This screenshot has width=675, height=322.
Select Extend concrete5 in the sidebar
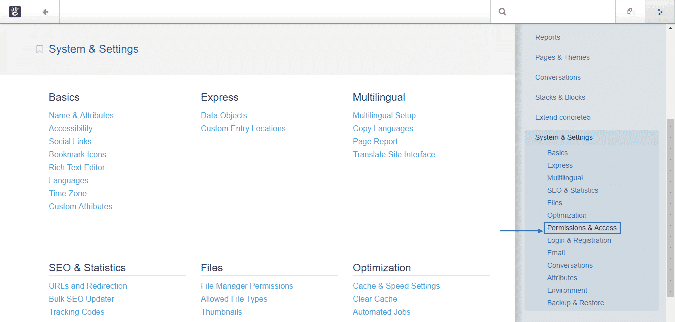click(x=563, y=117)
